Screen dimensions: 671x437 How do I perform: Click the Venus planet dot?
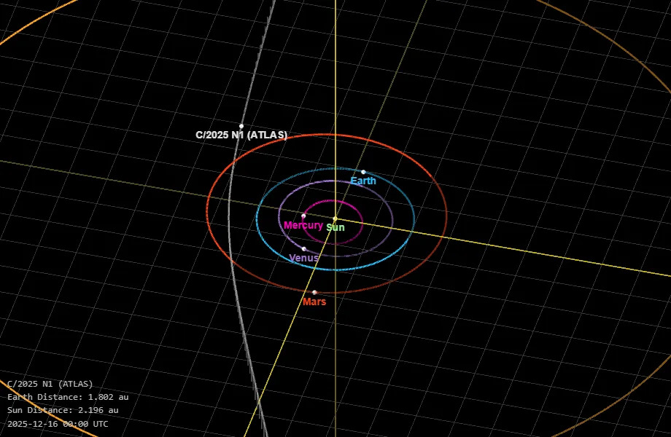pos(304,249)
